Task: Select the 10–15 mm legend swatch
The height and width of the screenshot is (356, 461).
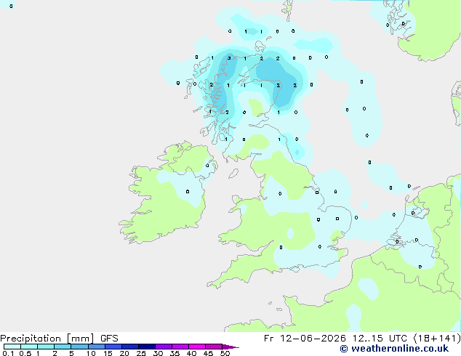Action: tap(96, 347)
